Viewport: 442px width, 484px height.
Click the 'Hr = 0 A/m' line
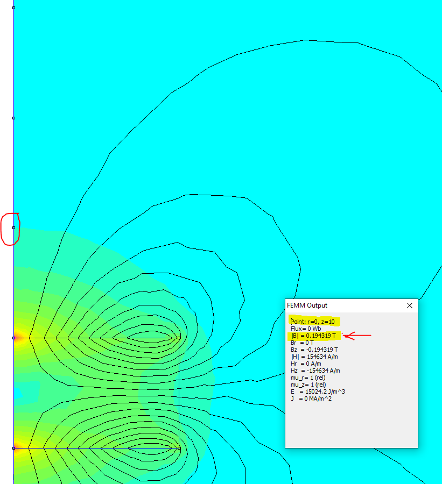click(306, 364)
